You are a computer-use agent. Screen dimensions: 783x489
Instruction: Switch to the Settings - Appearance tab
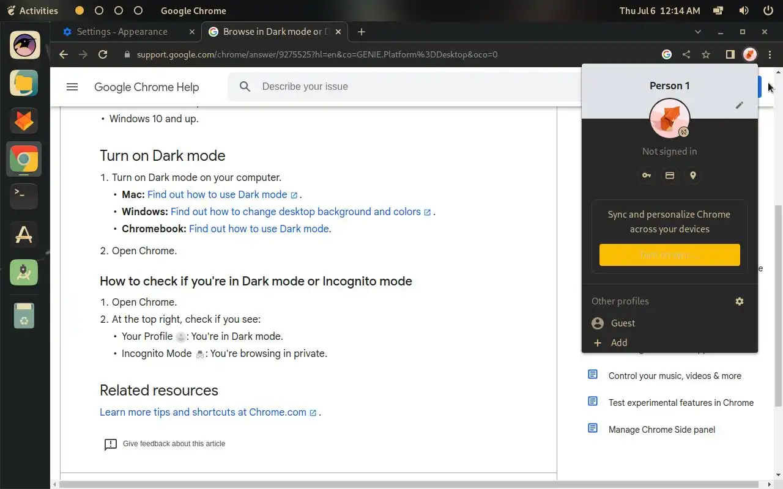coord(123,32)
